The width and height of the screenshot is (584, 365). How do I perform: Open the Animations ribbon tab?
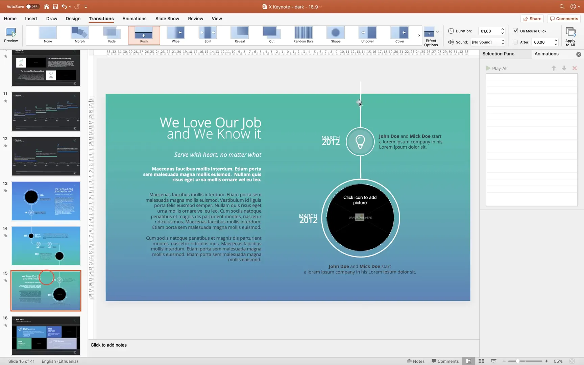pos(134,19)
